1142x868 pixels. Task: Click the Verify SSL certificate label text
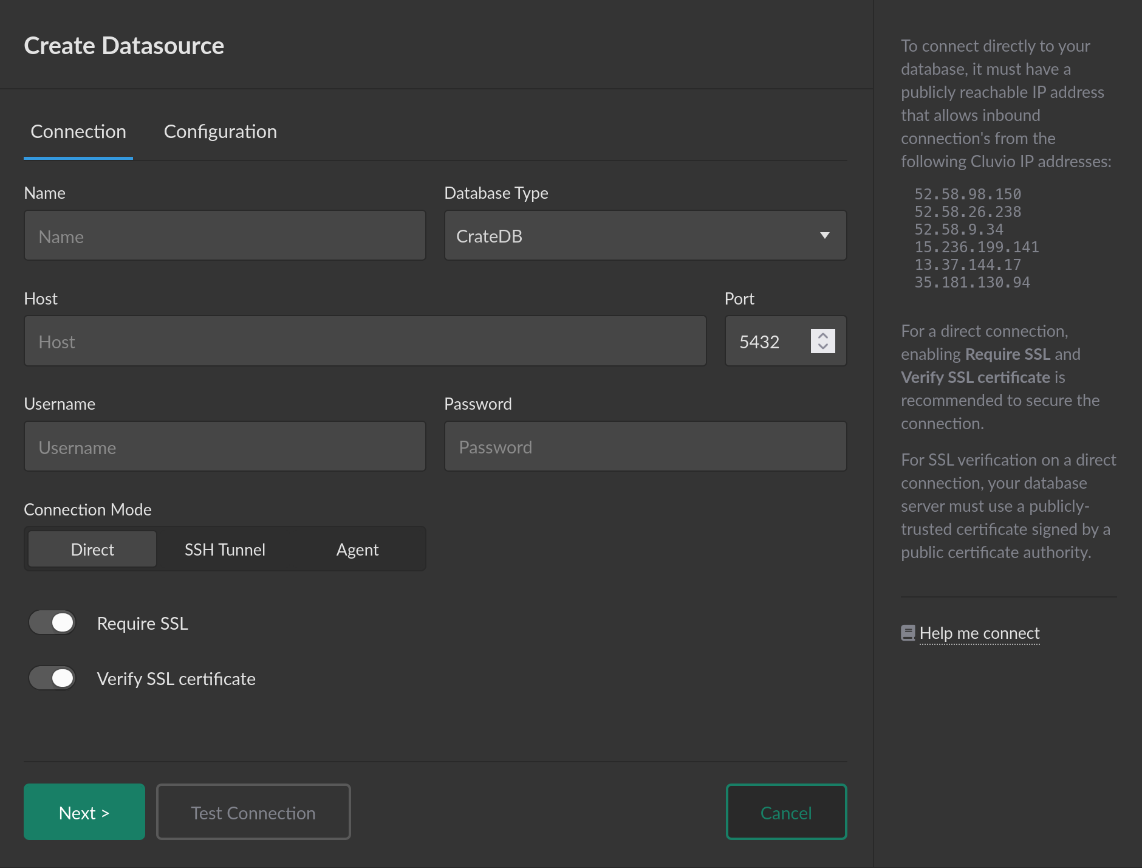click(x=176, y=679)
